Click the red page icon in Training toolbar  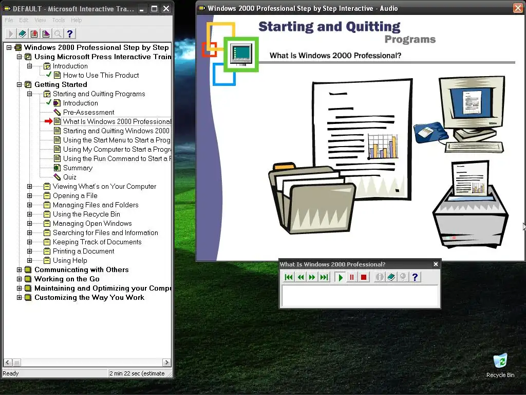tap(34, 33)
